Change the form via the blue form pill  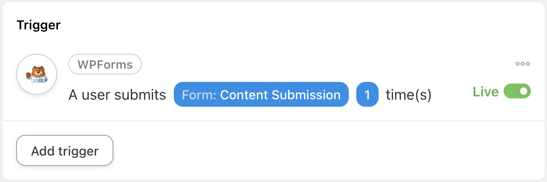tap(261, 95)
